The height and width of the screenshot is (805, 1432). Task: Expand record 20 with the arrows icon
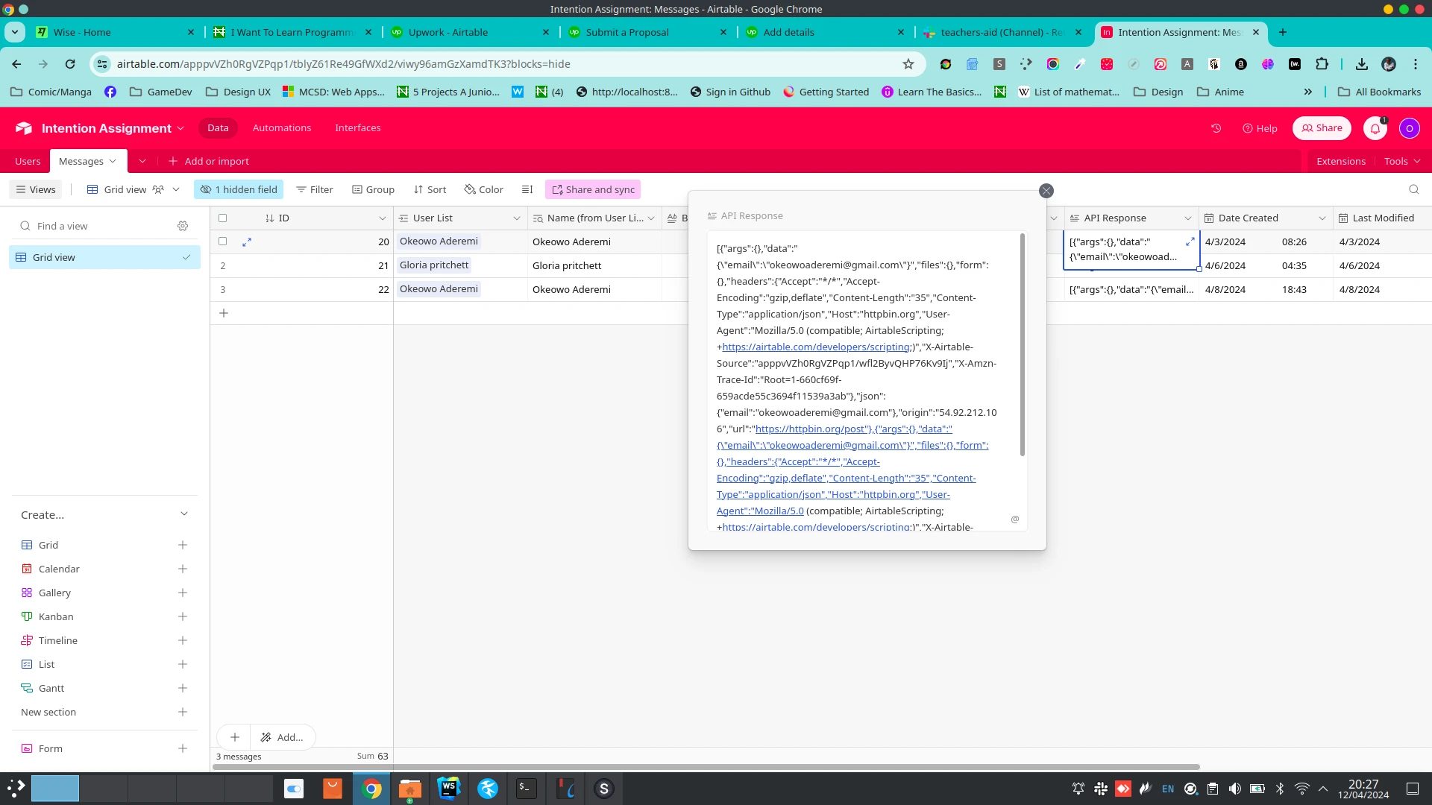(x=247, y=241)
